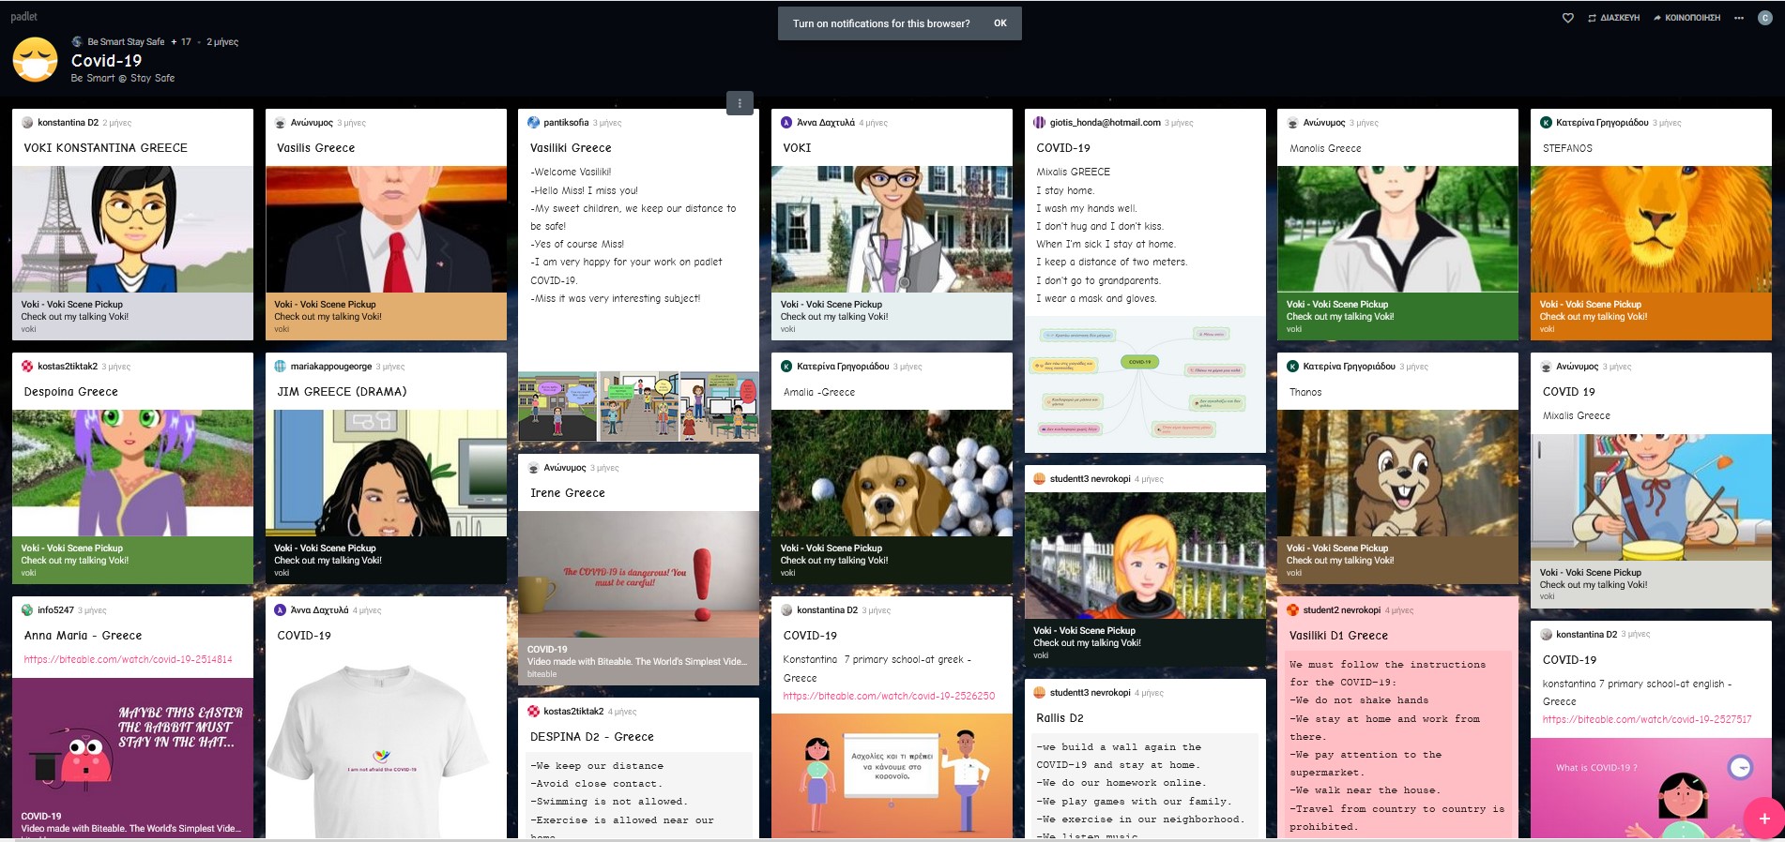
Task: Open the three-dot more options menu in header
Action: click(1739, 18)
